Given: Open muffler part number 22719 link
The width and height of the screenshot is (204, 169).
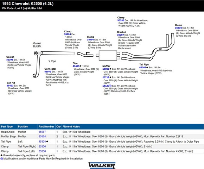Looking at the screenshot, I should pyautogui.click(x=106, y=77).
